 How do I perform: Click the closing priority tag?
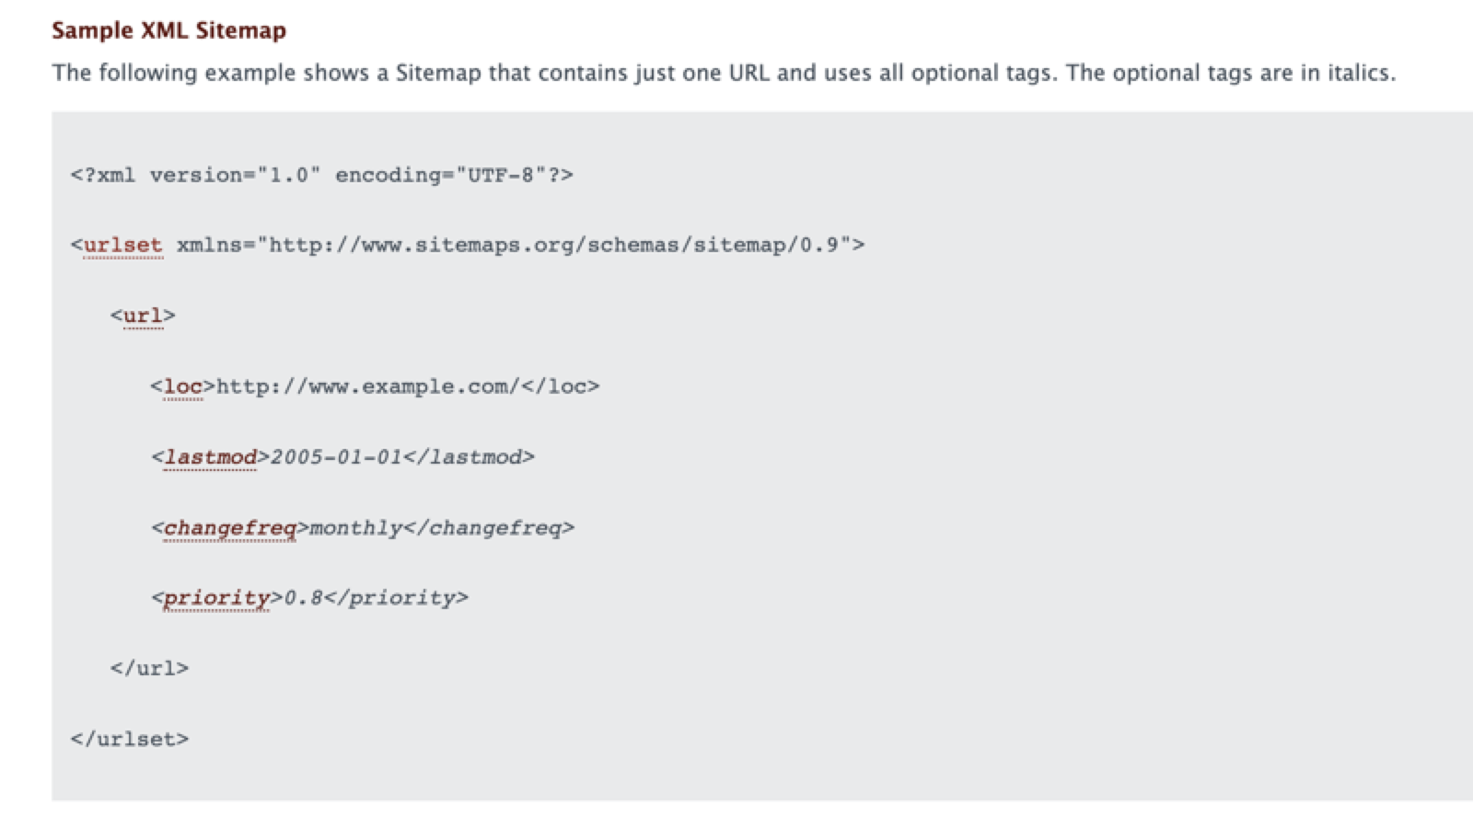[x=396, y=598]
